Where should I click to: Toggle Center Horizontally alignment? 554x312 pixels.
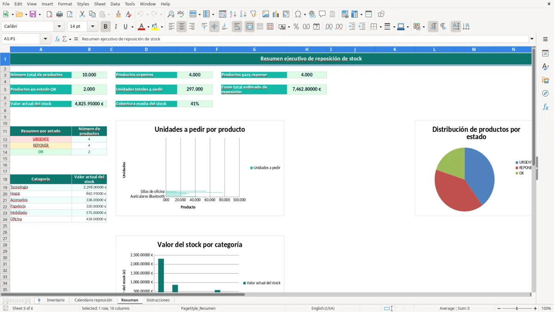coord(181,27)
